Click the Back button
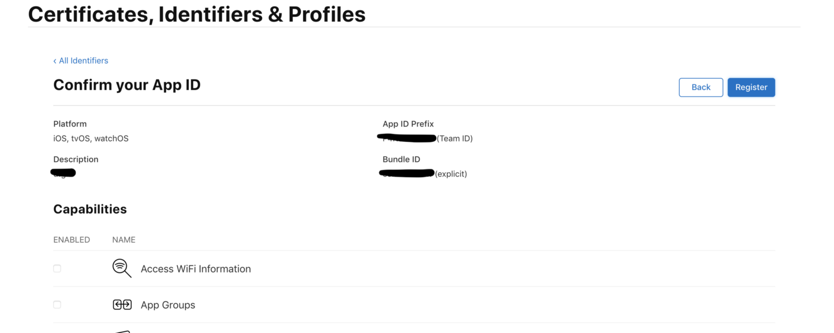Viewport: 834px width, 333px height. pos(701,88)
